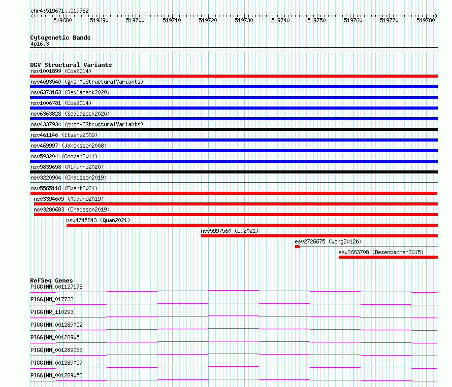Viewport: 452px width, 387px height.
Task: Click the blue bar under nsv4093540
Action: coord(234,87)
